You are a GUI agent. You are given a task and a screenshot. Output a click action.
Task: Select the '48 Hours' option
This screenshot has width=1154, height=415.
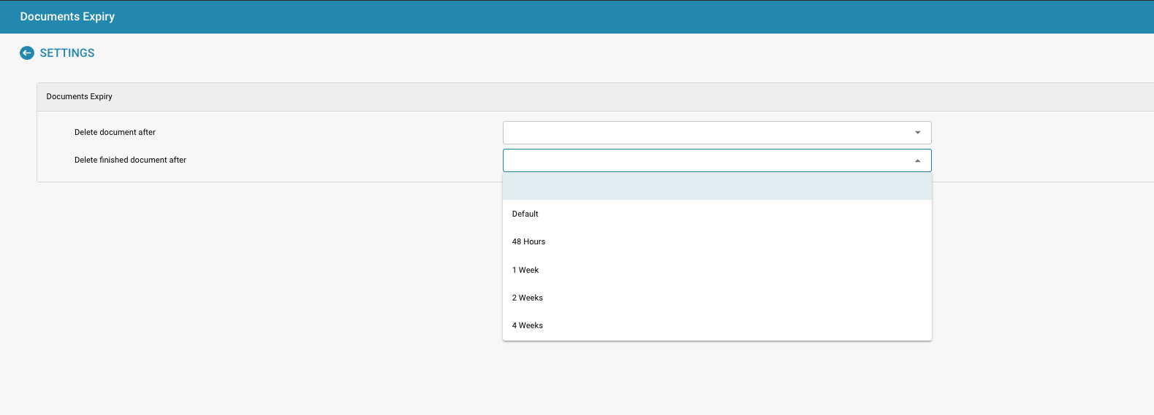tap(528, 241)
